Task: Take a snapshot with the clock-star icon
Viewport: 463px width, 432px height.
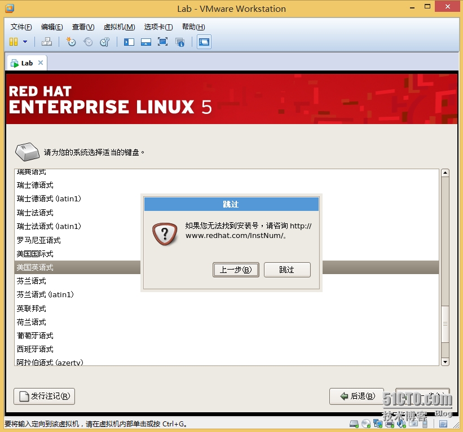Action: click(71, 42)
